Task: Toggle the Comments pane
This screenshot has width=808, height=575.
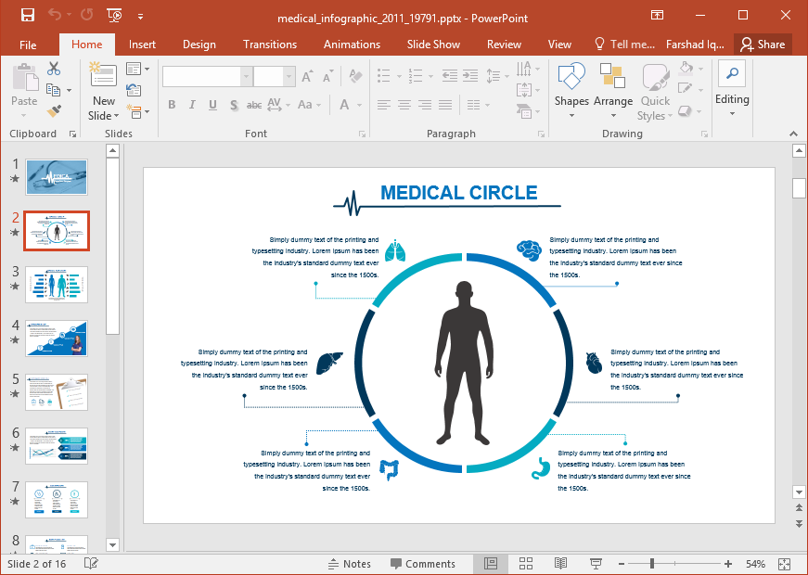Action: tap(422, 564)
